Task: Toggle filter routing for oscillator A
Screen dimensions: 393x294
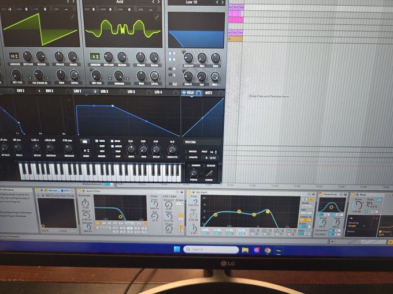Action: pos(170,54)
